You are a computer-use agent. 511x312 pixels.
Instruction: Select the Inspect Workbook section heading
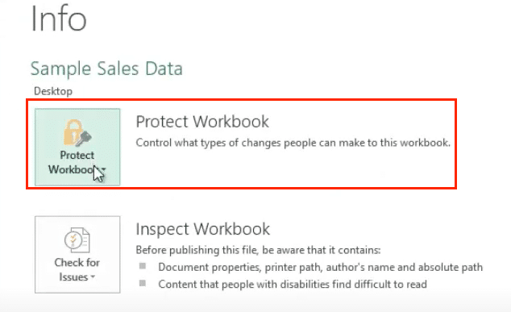click(x=202, y=229)
